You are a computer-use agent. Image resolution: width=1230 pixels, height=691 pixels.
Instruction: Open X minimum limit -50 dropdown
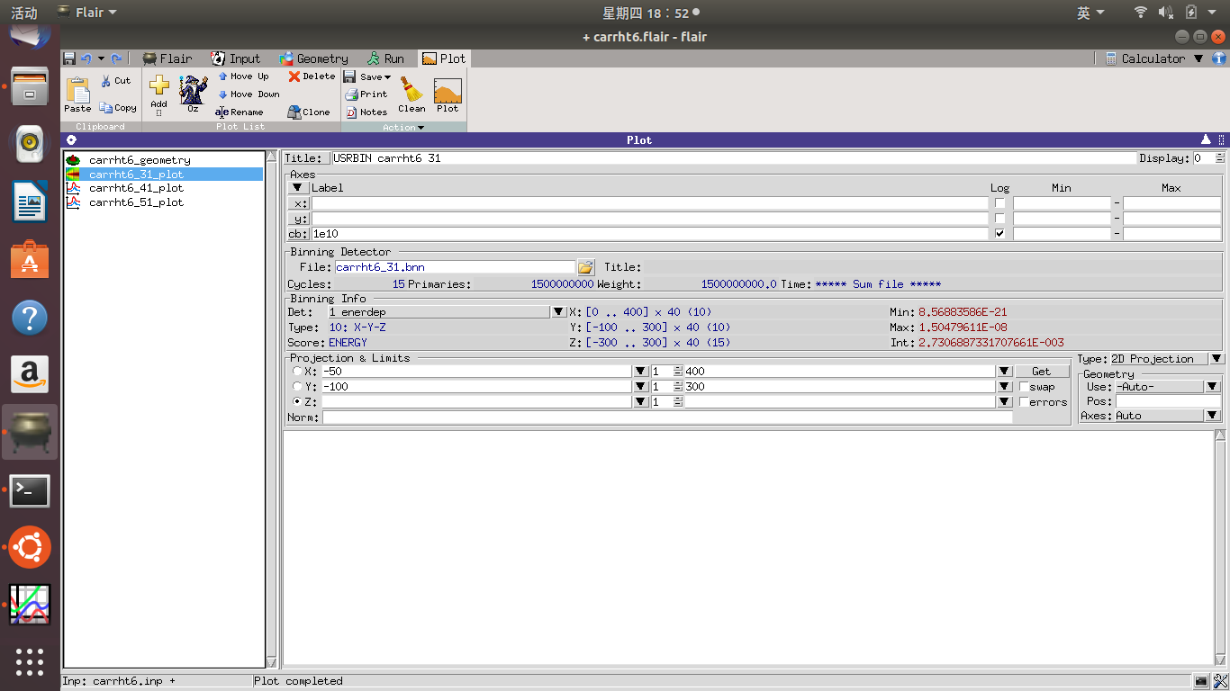pos(640,371)
